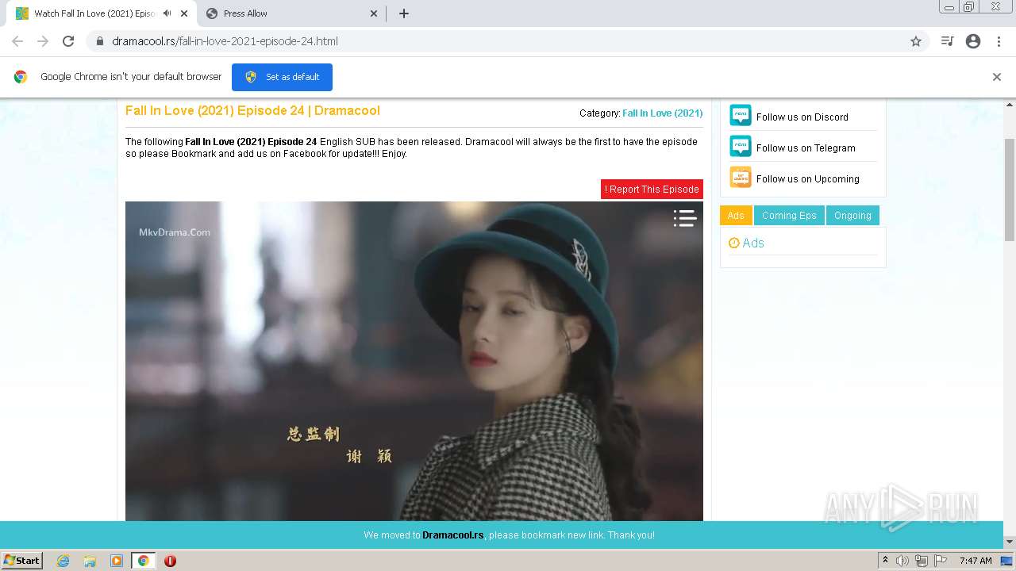Open Action Center flag icon

point(939,561)
